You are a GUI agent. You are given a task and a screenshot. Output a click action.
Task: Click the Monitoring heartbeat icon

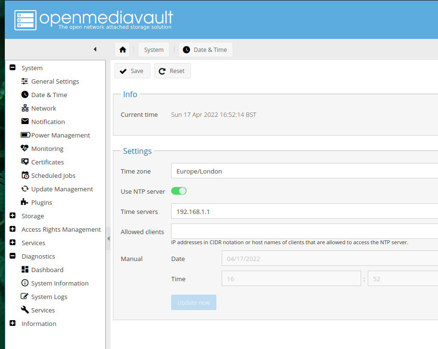pyautogui.click(x=25, y=148)
